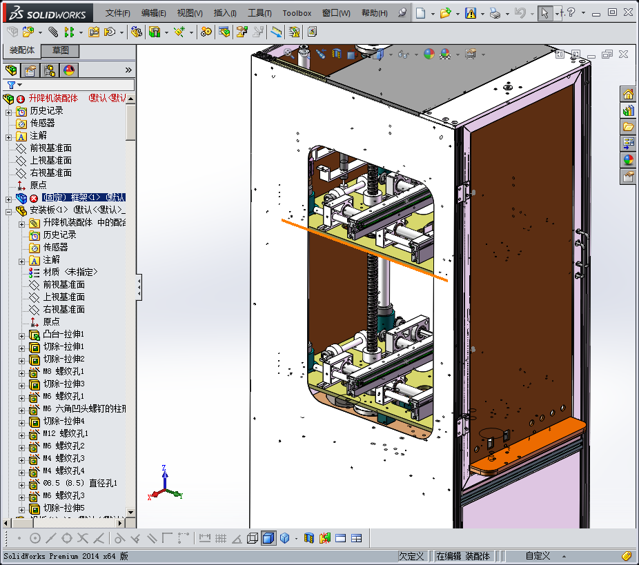Expand the M12 螺纹孔1 feature
639x565 pixels.
22,435
